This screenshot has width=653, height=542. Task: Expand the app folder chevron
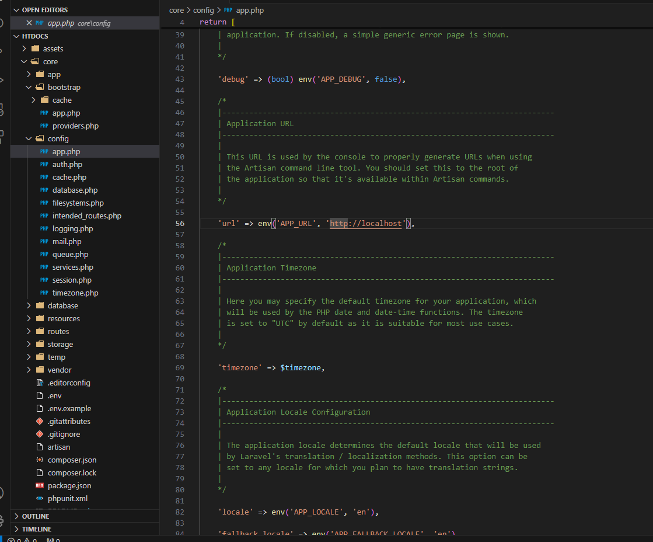point(29,74)
